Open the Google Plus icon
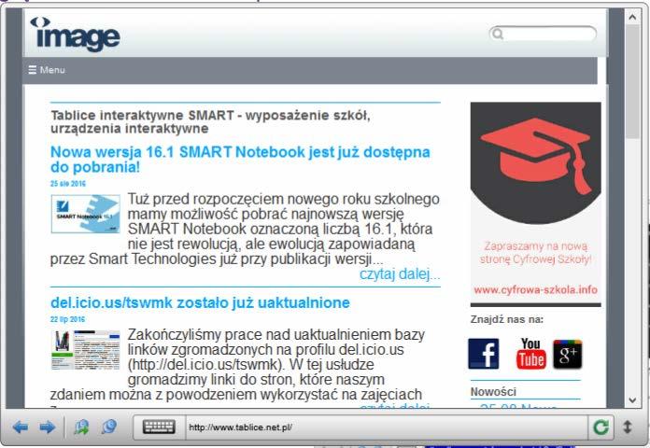The height and width of the screenshot is (448, 650). click(568, 355)
